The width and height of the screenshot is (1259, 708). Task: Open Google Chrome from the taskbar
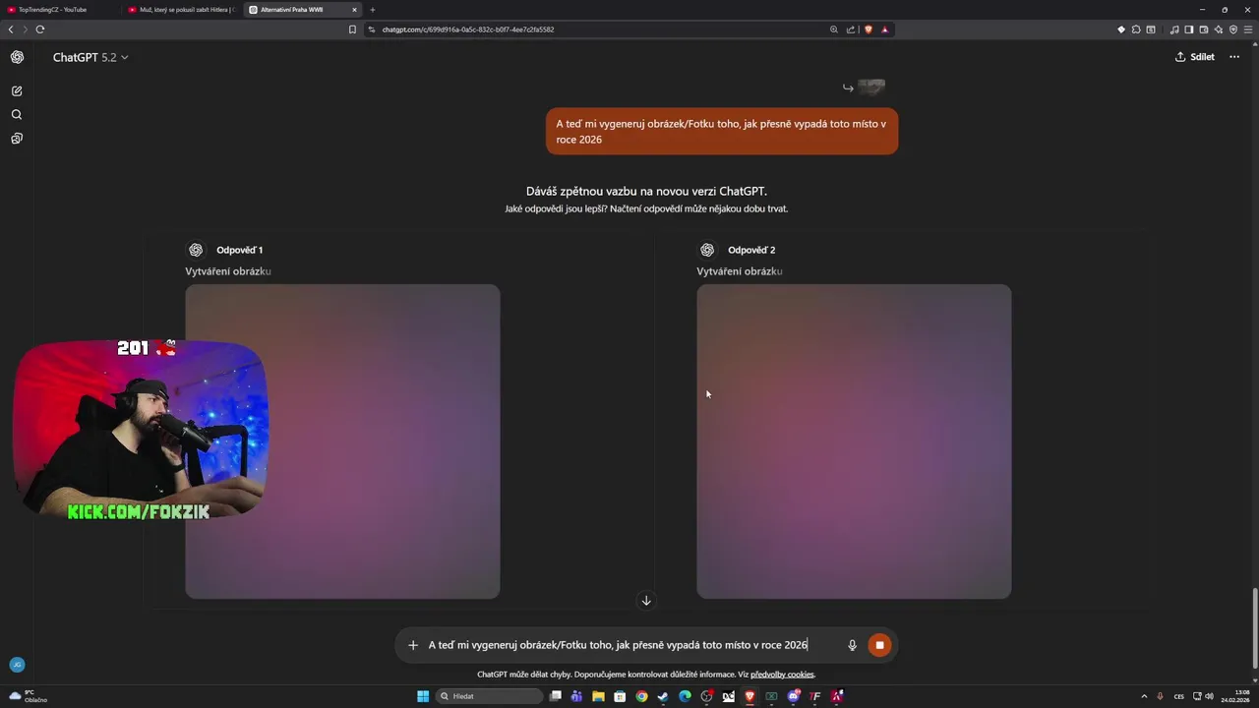641,696
